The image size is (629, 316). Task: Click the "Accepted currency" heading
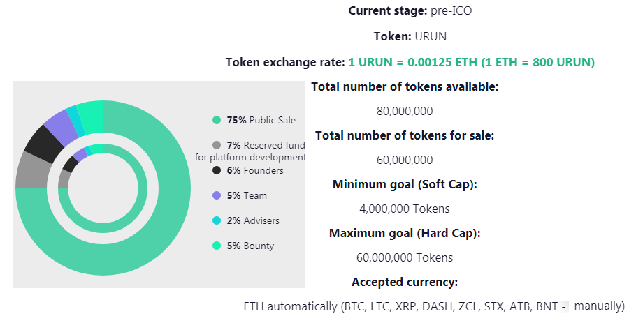click(405, 282)
